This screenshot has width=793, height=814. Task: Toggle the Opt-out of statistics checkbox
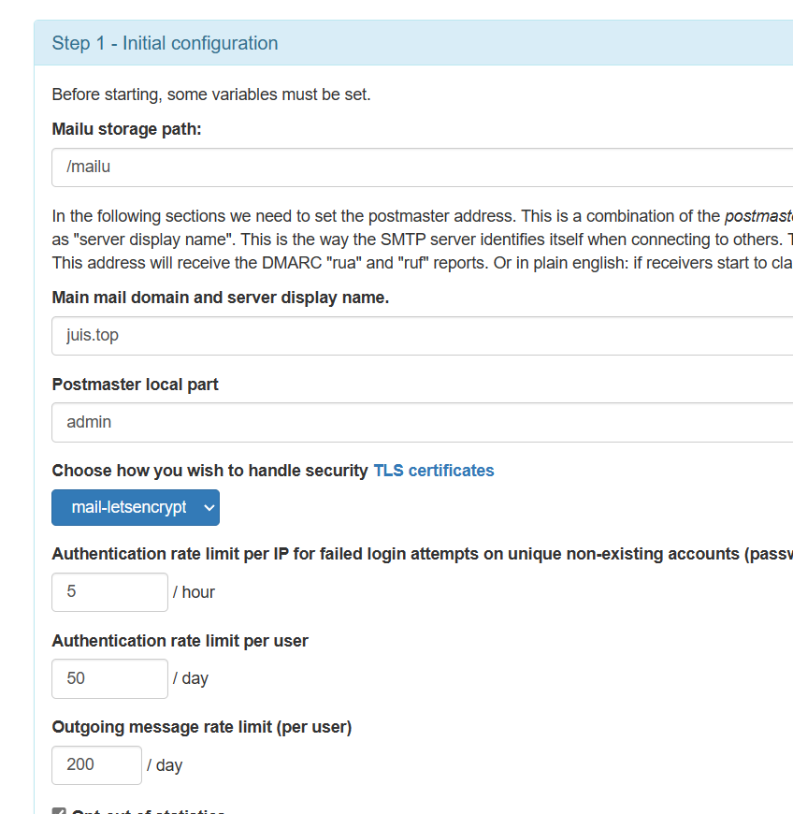59,810
